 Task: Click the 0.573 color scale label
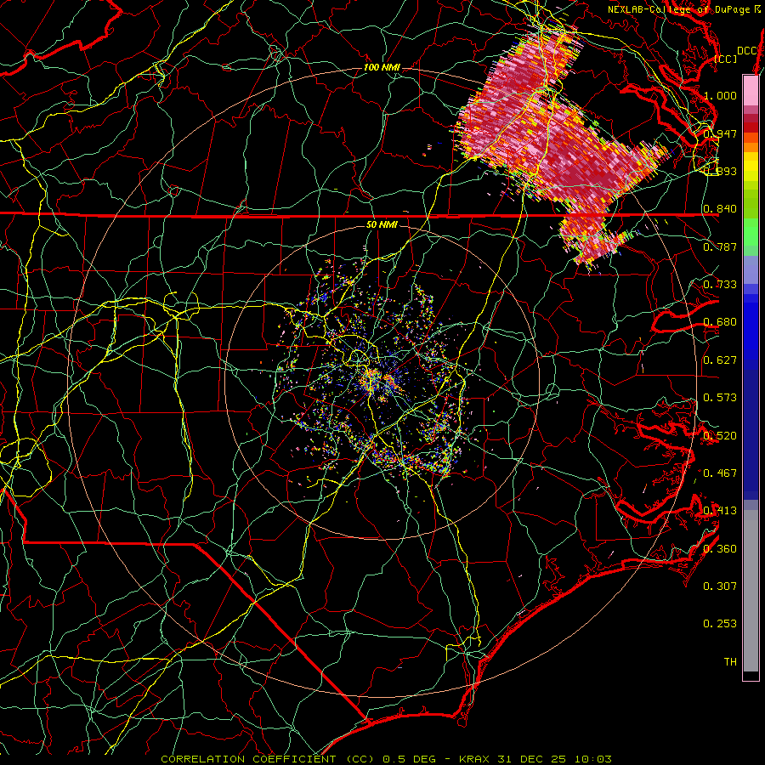click(x=720, y=398)
